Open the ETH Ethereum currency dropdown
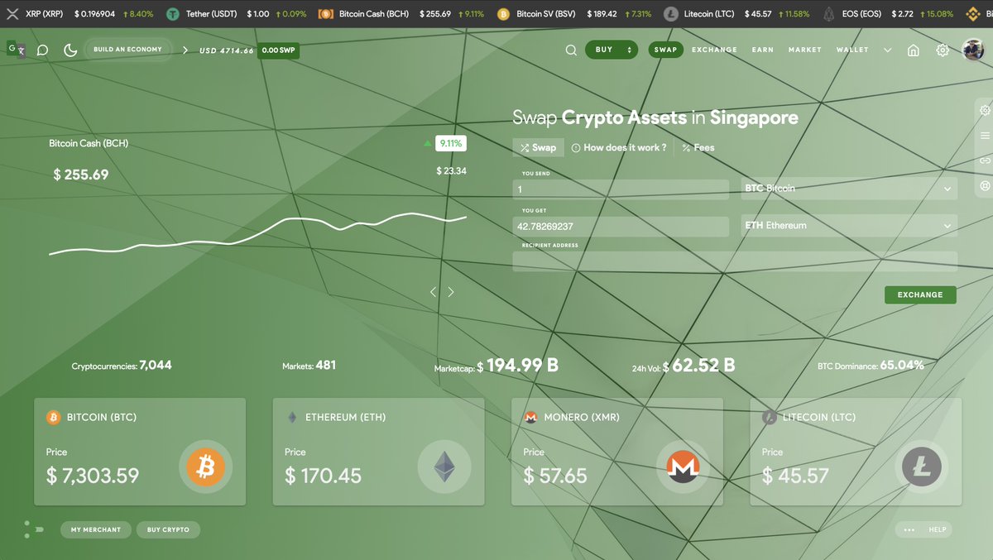 coord(849,225)
